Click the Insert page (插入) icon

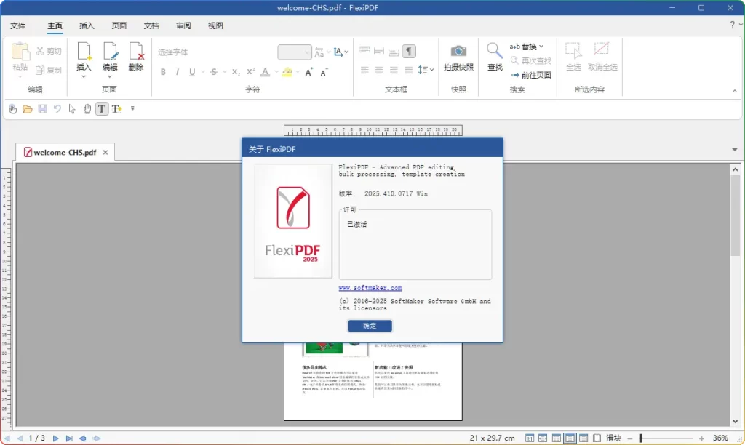click(x=84, y=52)
